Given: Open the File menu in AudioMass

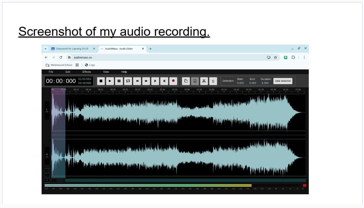Looking at the screenshot, I should pos(51,72).
